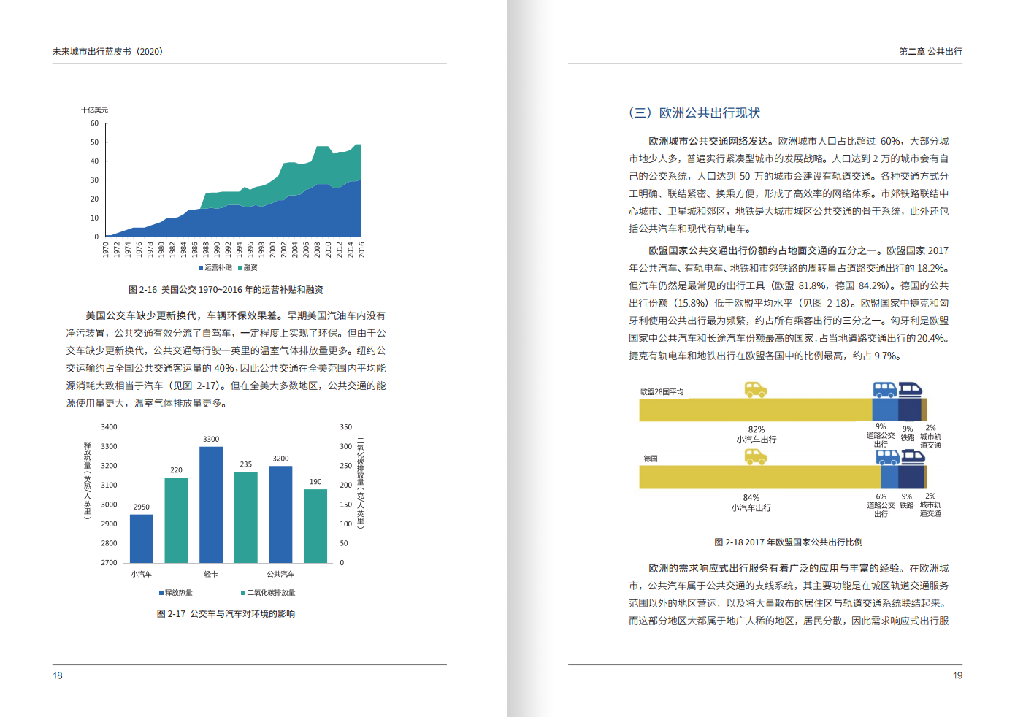The height and width of the screenshot is (717, 1015).
Task: Click the tallest blue bar labeled 3300
Action: (x=211, y=504)
